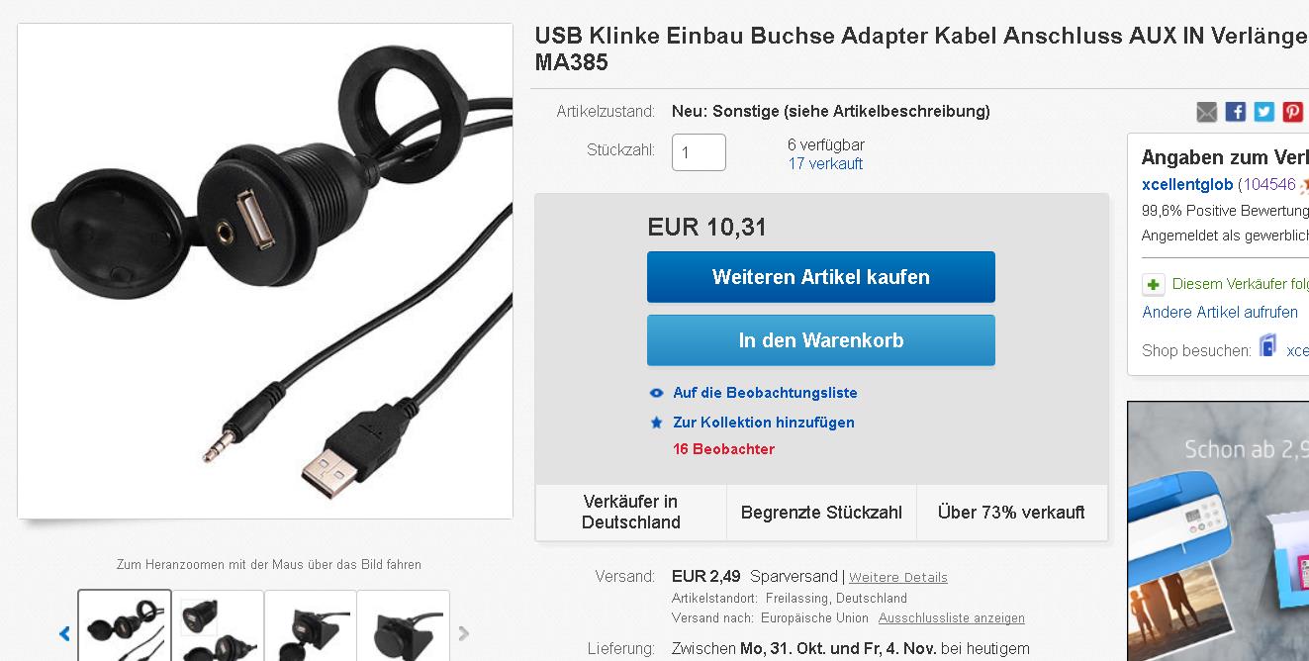Image resolution: width=1309 pixels, height=661 pixels.
Task: Add item with In den Warenkorb
Action: pyautogui.click(x=821, y=340)
